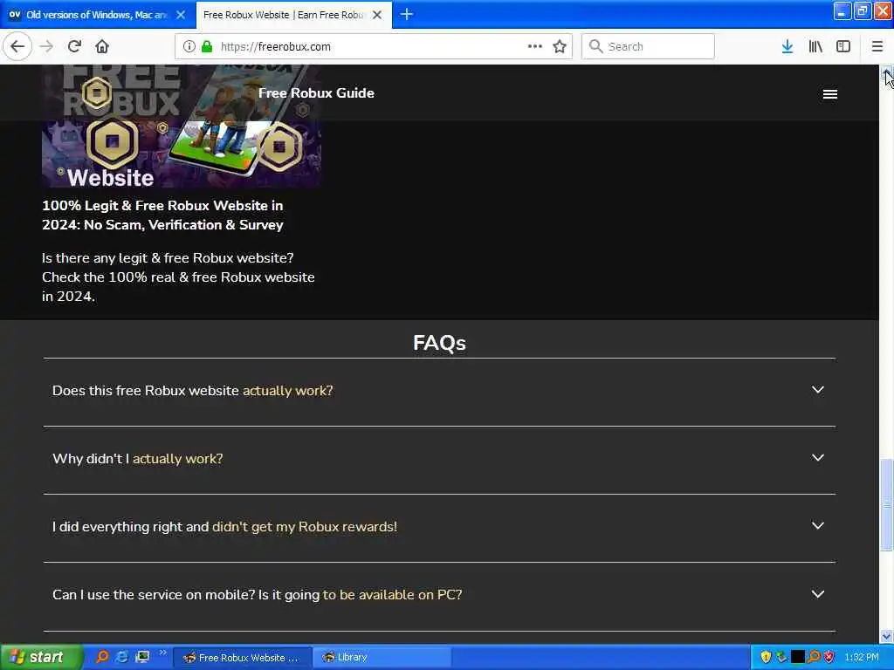Open the site hamburger navigation menu
This screenshot has width=894, height=670.
[830, 94]
